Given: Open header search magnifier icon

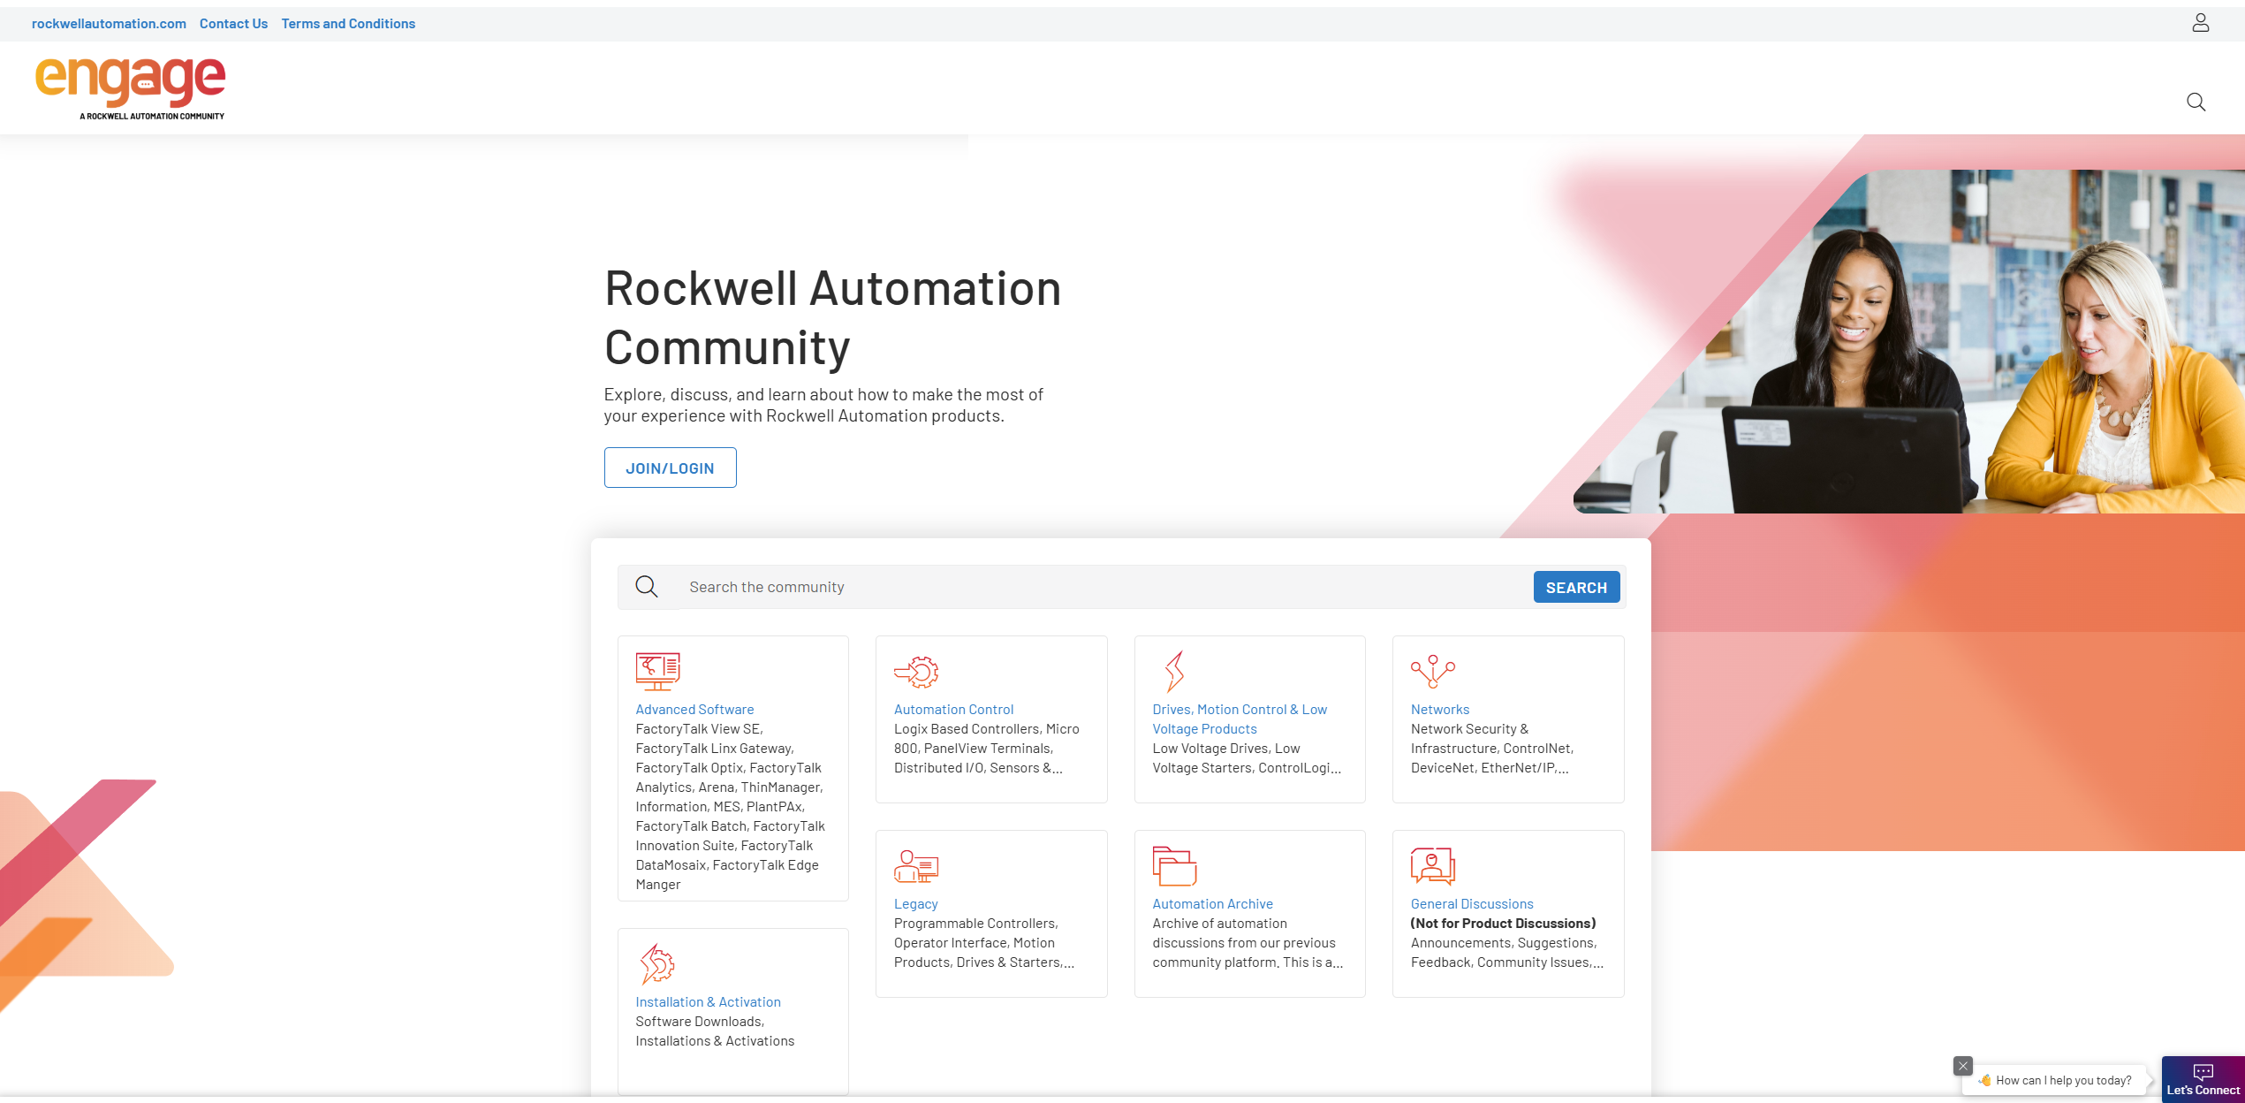Looking at the screenshot, I should pos(2196,102).
